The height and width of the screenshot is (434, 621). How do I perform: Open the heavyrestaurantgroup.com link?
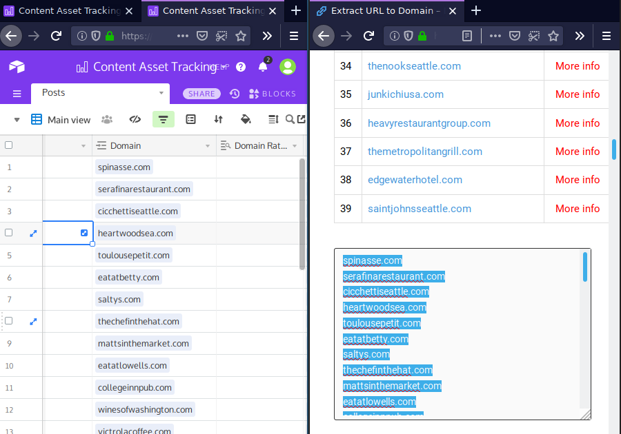pos(429,123)
